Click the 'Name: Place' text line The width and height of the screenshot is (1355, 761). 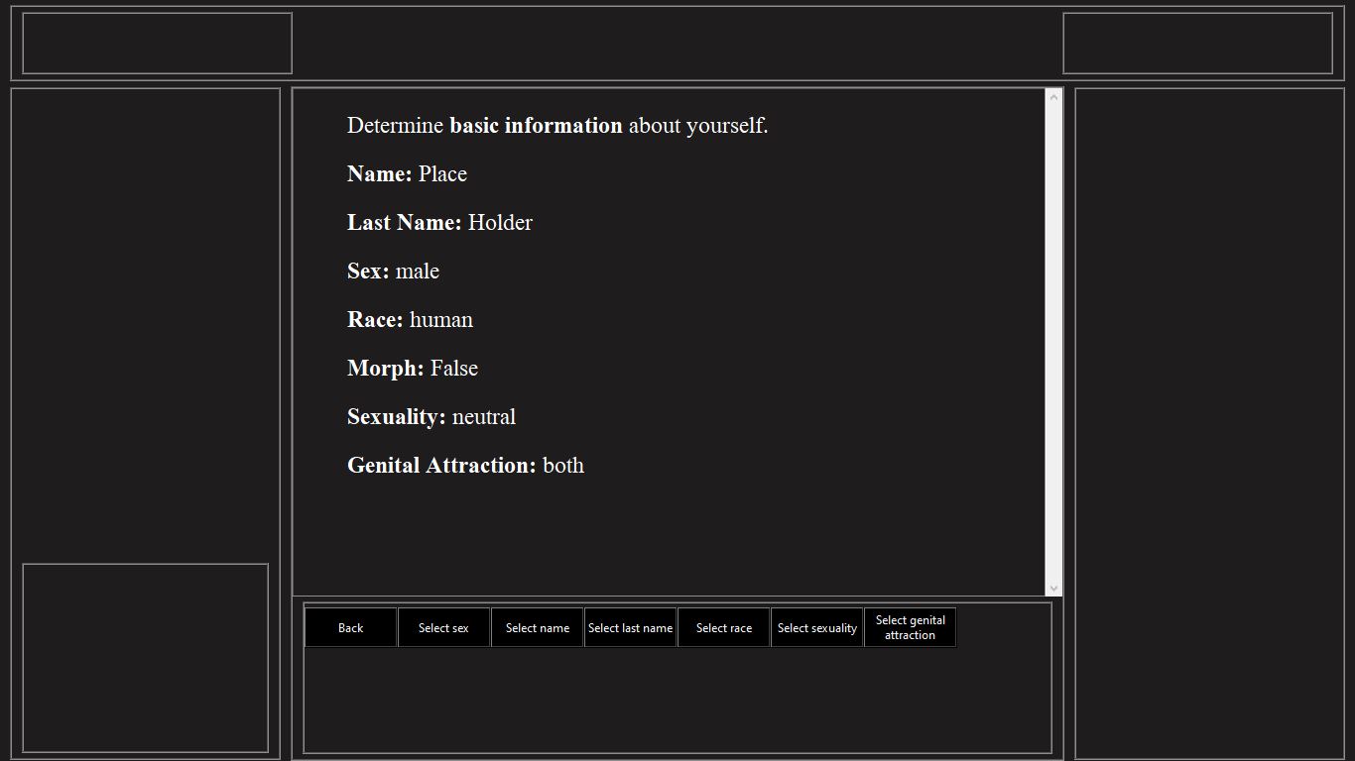point(407,174)
